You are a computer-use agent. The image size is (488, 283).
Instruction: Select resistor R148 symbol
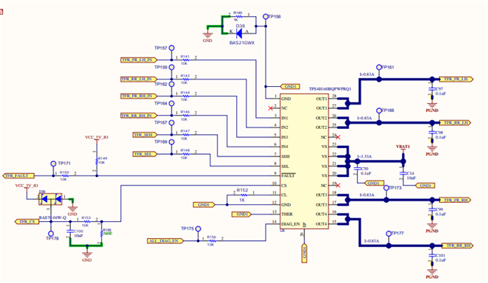coord(186,154)
